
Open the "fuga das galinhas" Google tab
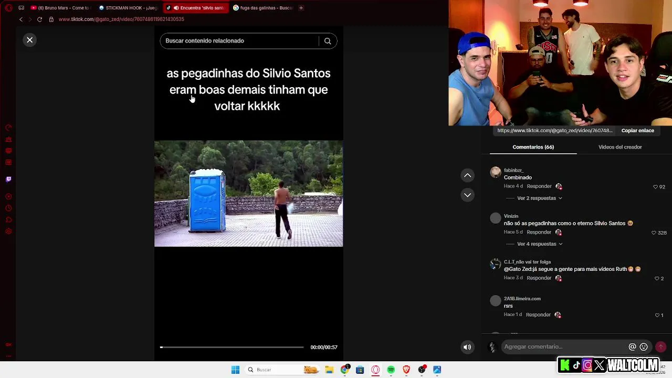tap(262, 8)
